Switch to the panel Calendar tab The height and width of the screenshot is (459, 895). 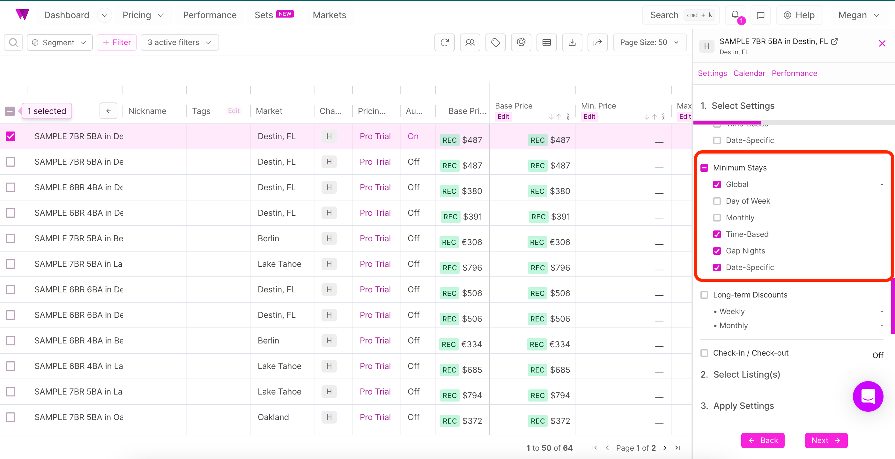pyautogui.click(x=749, y=73)
